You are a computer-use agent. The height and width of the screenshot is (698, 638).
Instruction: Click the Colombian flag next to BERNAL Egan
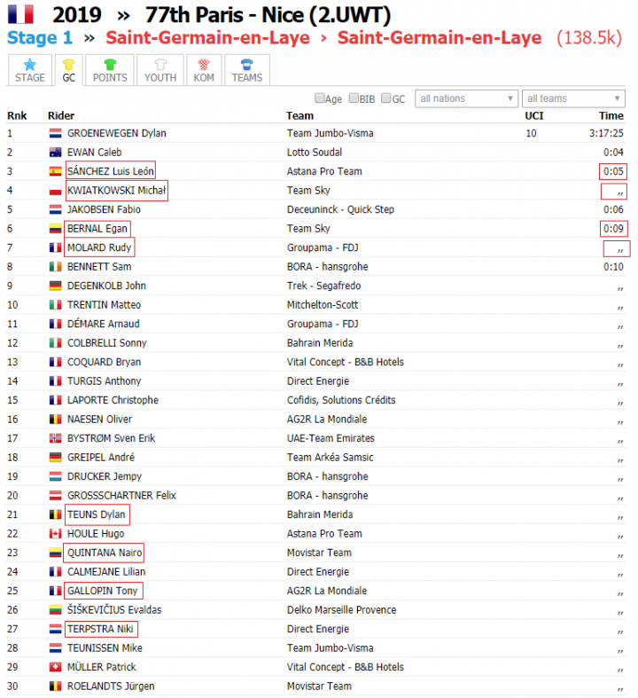click(x=55, y=229)
